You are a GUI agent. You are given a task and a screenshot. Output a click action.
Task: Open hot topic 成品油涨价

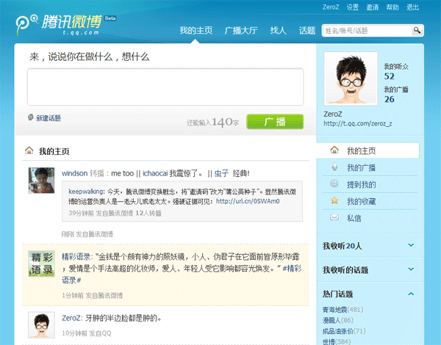[337, 331]
